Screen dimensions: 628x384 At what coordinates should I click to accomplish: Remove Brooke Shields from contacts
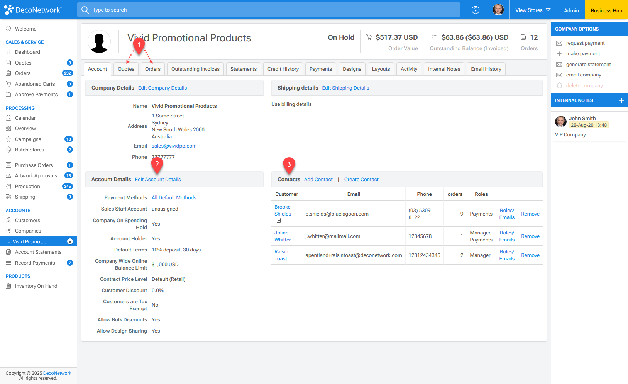530,214
